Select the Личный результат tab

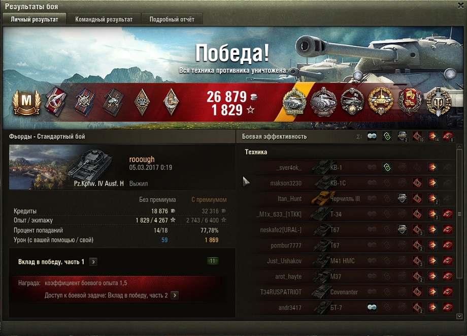(x=35, y=19)
